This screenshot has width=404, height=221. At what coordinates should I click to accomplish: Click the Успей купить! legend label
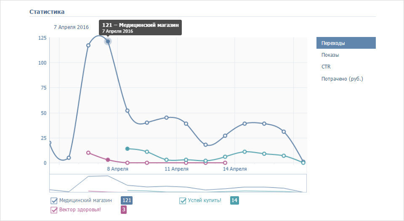coord(205,200)
